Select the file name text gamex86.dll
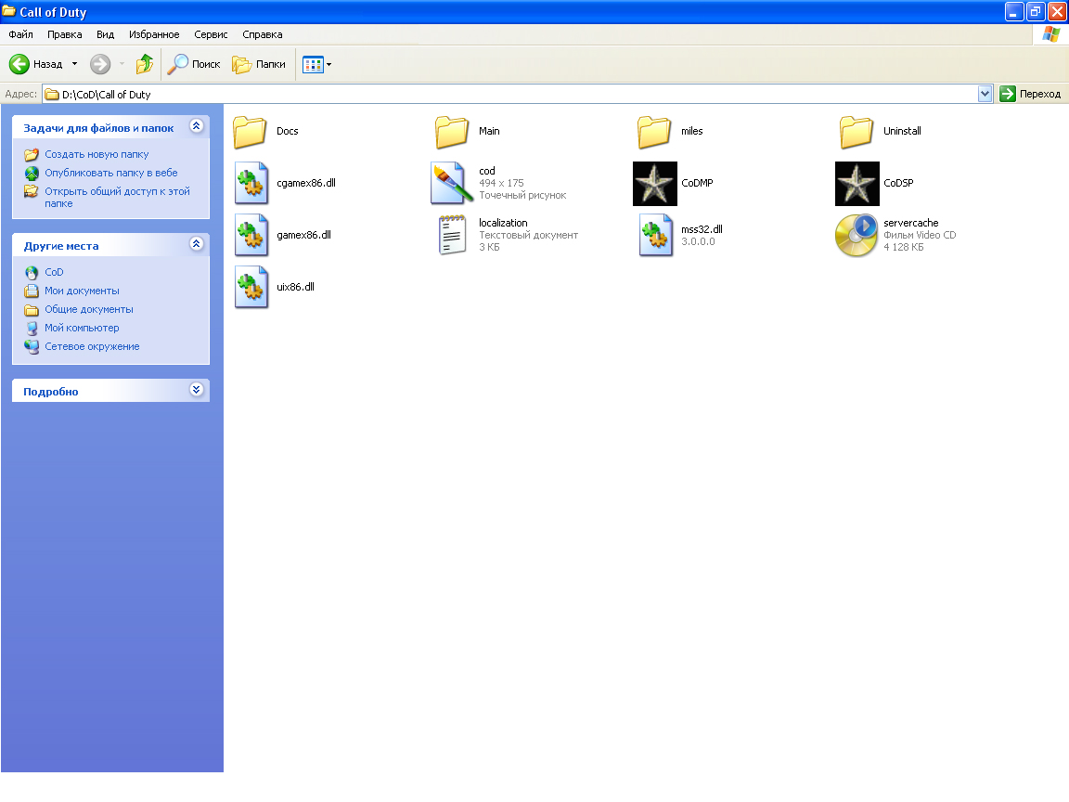The width and height of the screenshot is (1069, 802). click(303, 235)
